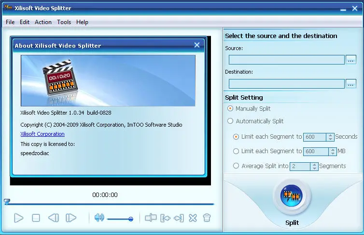Click the Destination path field
The width and height of the screenshot is (364, 235).
coord(286,84)
